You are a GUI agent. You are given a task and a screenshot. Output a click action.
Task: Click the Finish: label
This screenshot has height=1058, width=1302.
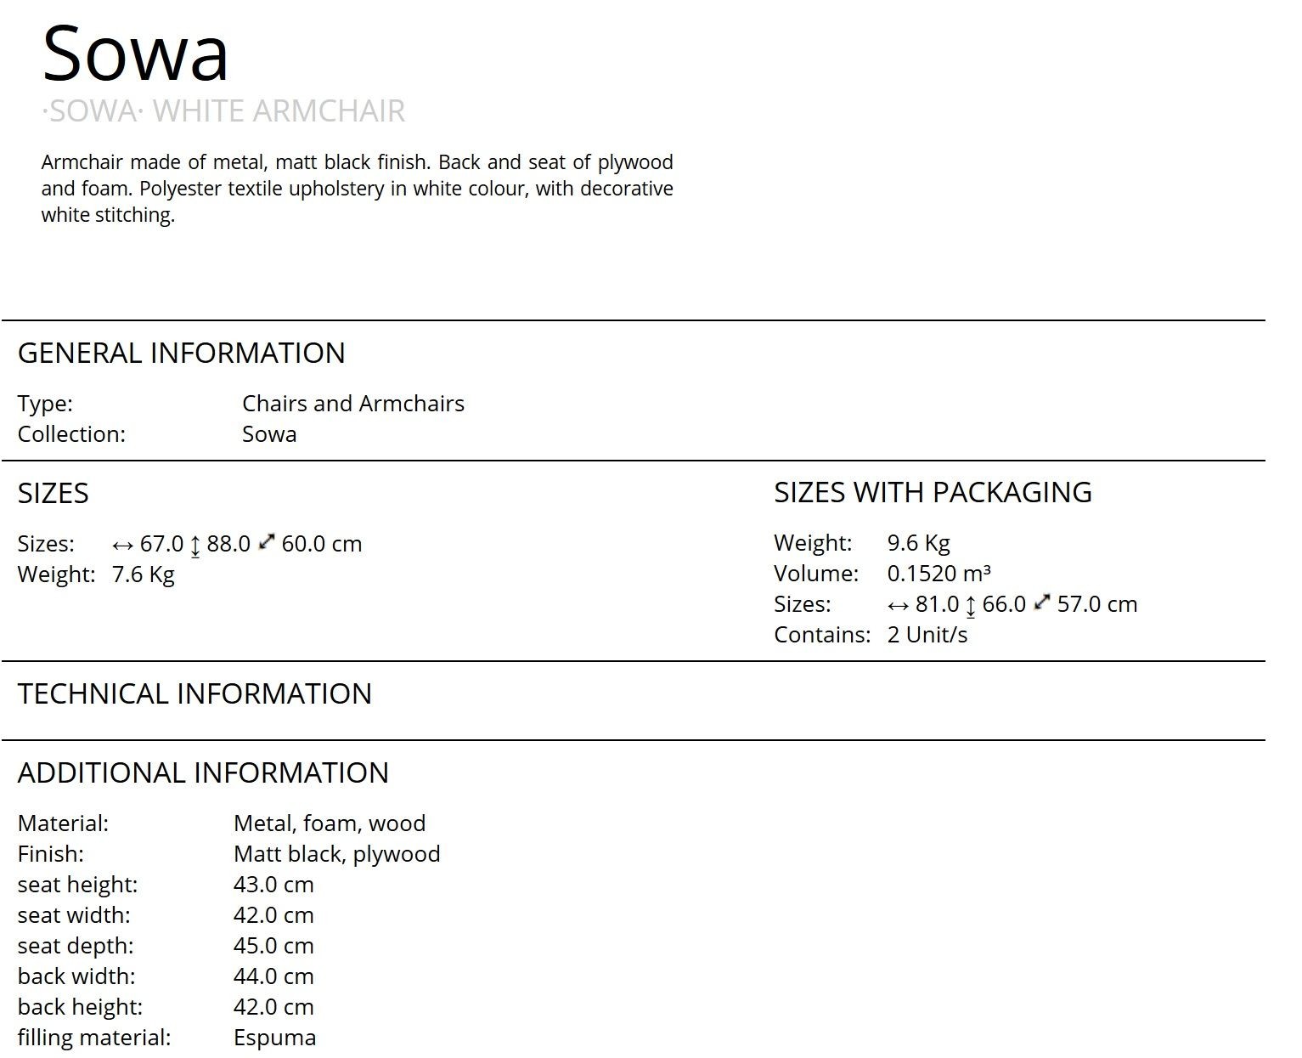click(x=51, y=853)
